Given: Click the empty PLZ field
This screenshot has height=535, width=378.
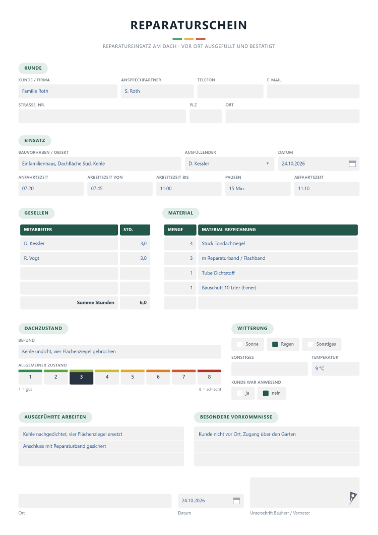Looking at the screenshot, I should click(x=206, y=117).
